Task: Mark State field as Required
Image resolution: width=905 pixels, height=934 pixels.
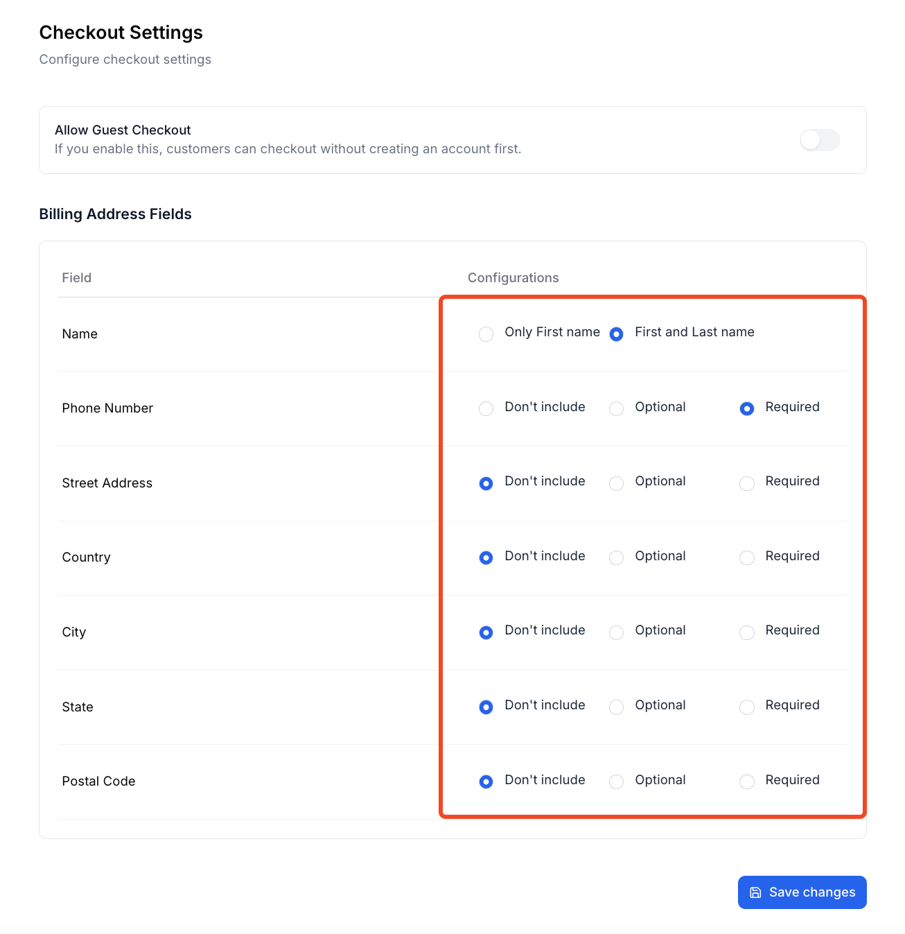Action: 746,707
